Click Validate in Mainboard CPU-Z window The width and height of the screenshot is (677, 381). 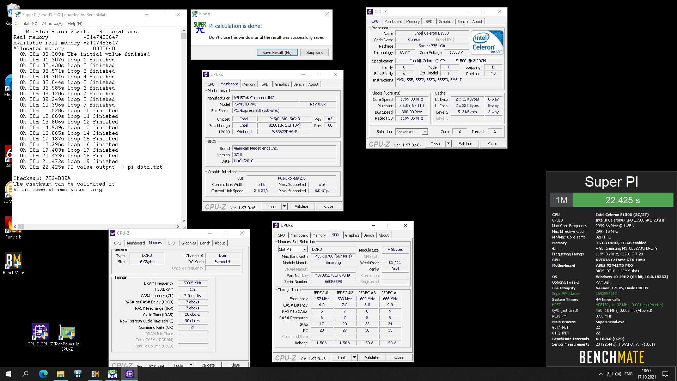click(x=301, y=206)
